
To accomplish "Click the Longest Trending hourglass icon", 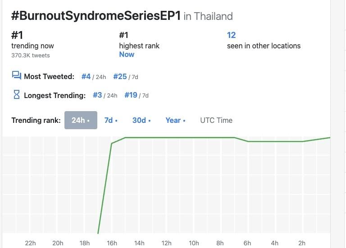I will 17,95.
